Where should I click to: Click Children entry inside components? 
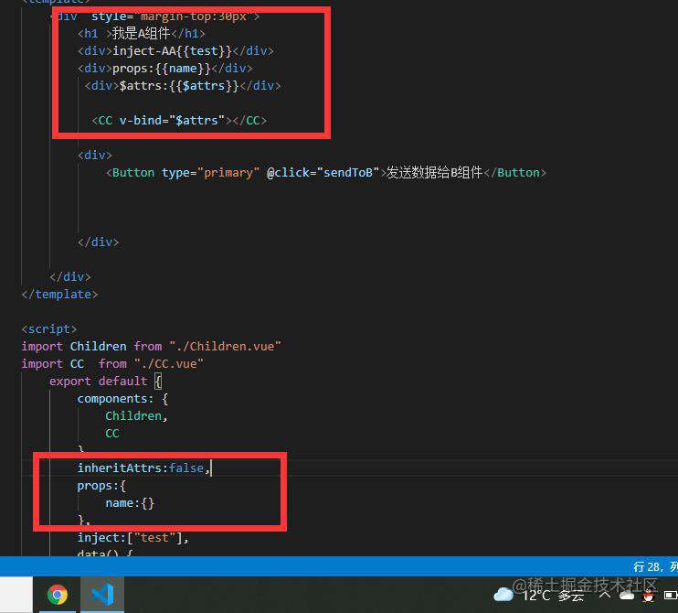(133, 416)
